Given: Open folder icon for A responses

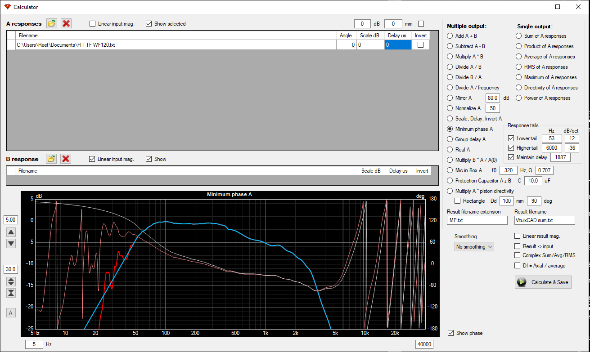Looking at the screenshot, I should click(52, 23).
